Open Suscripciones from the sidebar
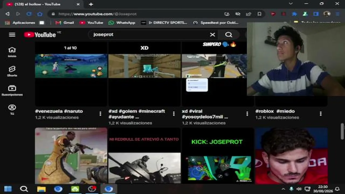This screenshot has height=194, width=345. coord(12,91)
